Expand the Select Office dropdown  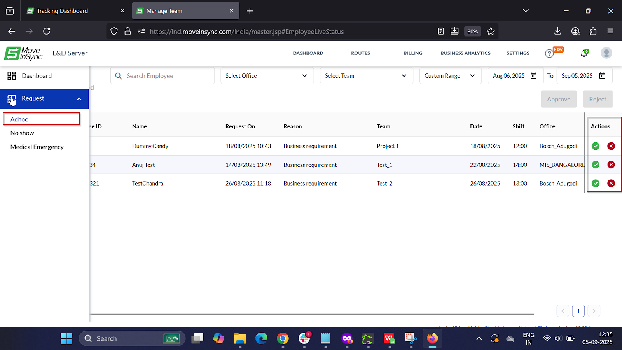[x=267, y=76]
